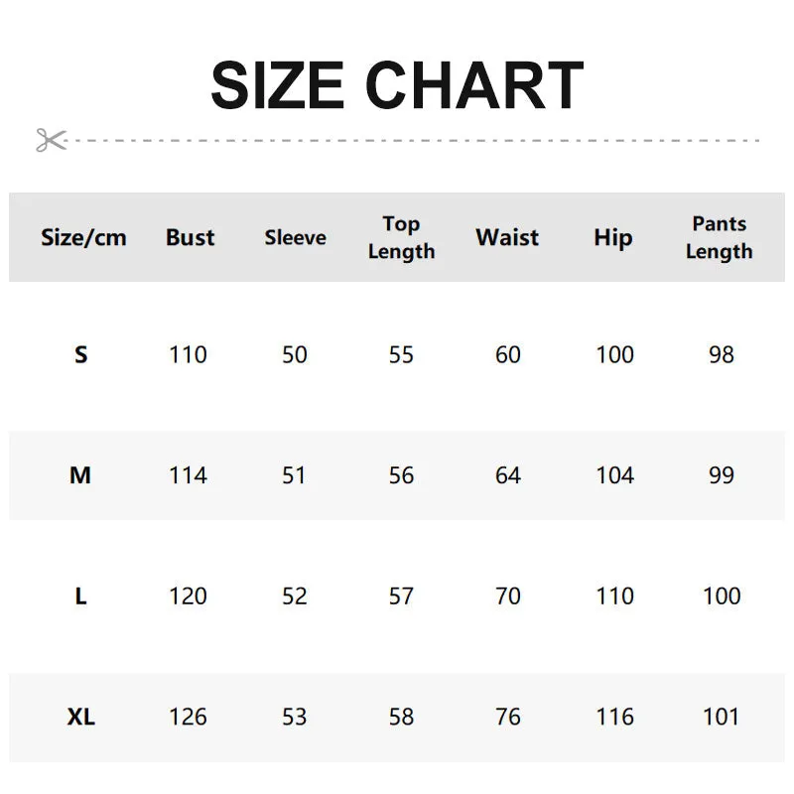The width and height of the screenshot is (794, 794).
Task: Select the XL size row label
Action: click(x=81, y=717)
